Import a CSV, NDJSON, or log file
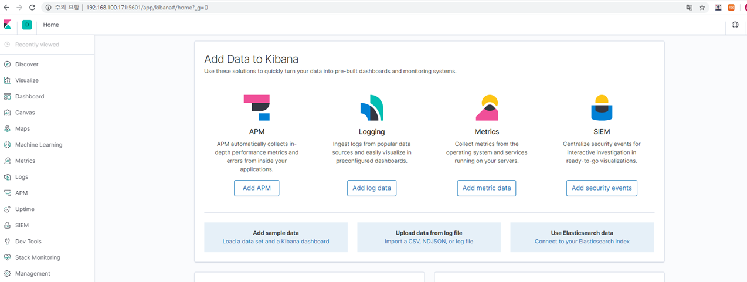 click(x=429, y=242)
